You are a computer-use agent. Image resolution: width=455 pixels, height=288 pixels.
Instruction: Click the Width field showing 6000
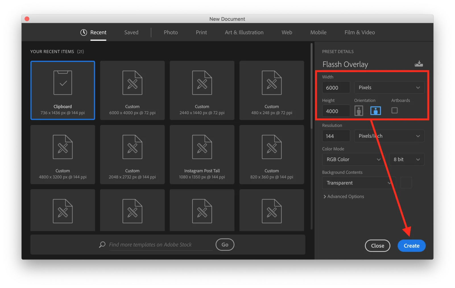click(x=336, y=87)
